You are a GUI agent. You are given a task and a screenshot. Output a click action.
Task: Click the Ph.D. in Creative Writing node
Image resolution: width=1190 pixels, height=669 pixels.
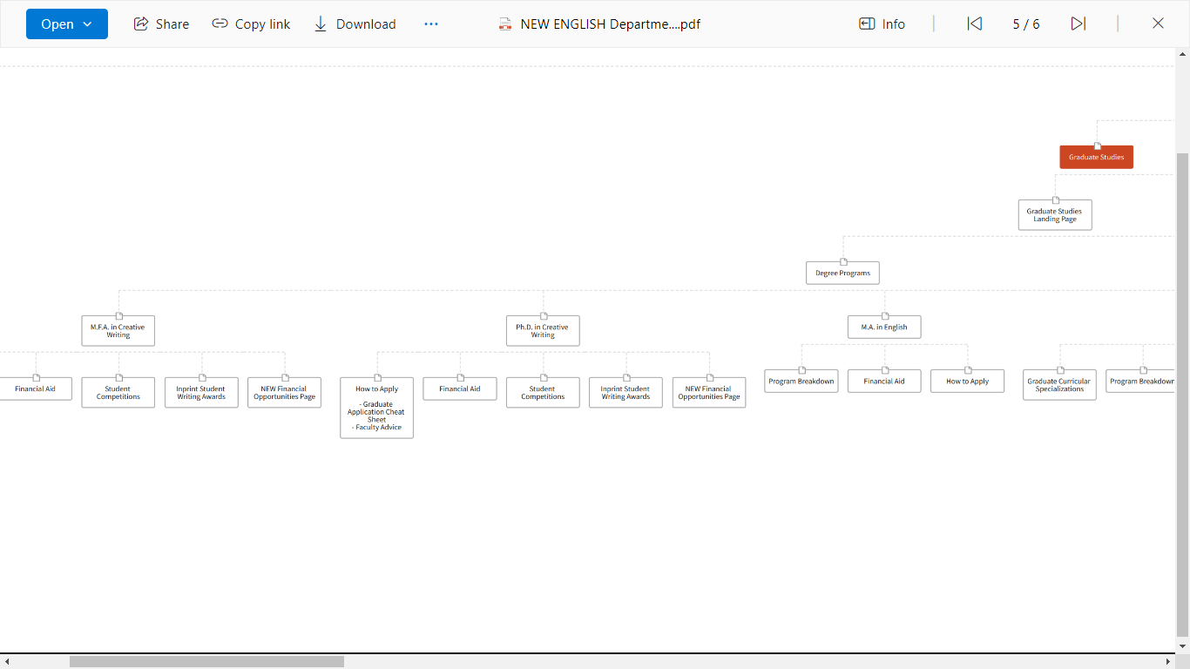tap(543, 331)
